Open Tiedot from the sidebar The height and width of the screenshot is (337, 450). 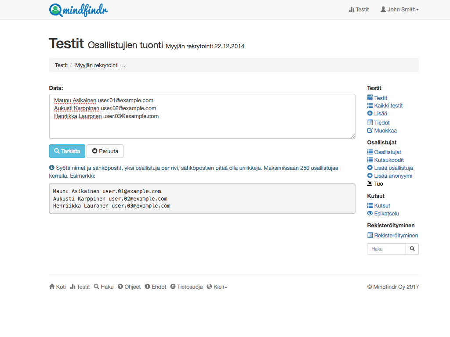[x=382, y=123]
